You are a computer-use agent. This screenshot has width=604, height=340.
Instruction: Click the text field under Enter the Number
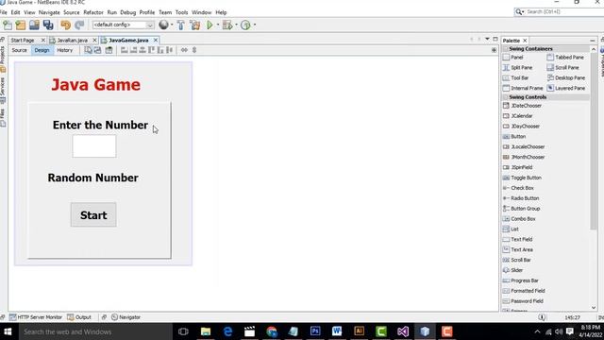click(x=94, y=145)
